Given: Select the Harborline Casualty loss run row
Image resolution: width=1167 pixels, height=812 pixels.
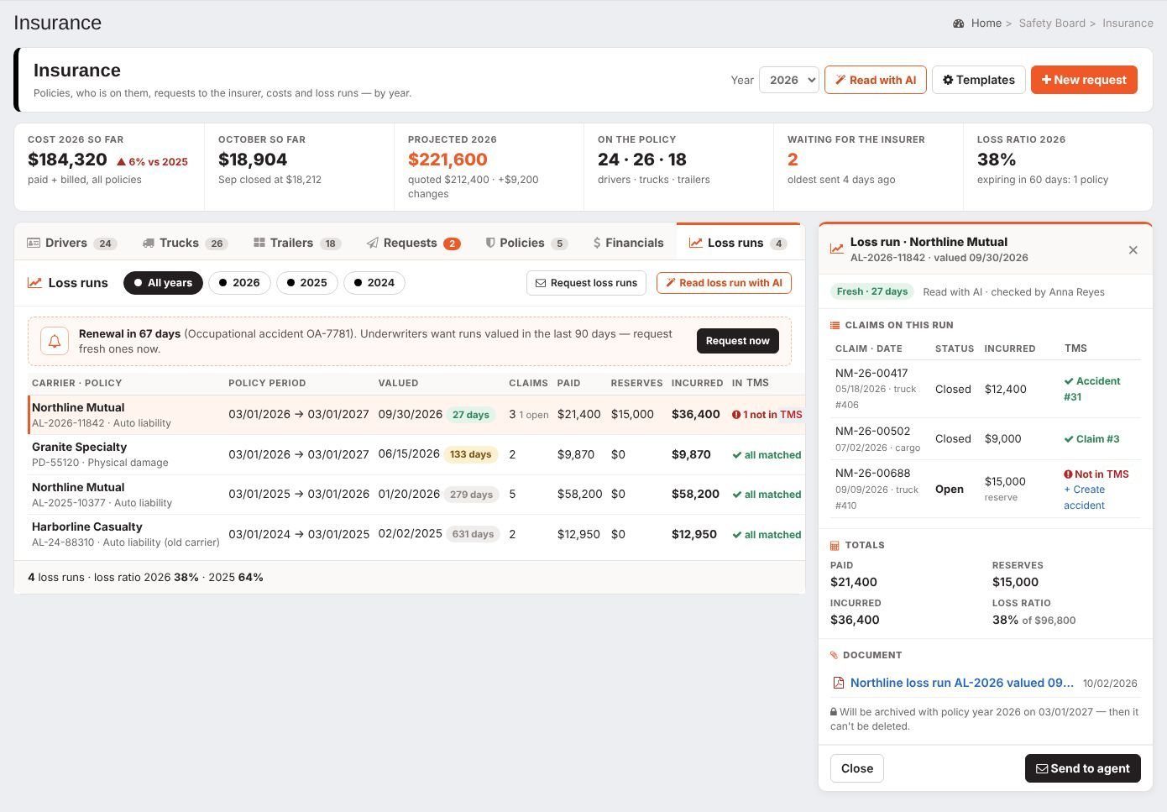Looking at the screenshot, I should click(416, 534).
